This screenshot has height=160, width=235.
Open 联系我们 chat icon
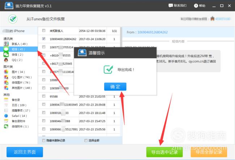click(x=171, y=5)
